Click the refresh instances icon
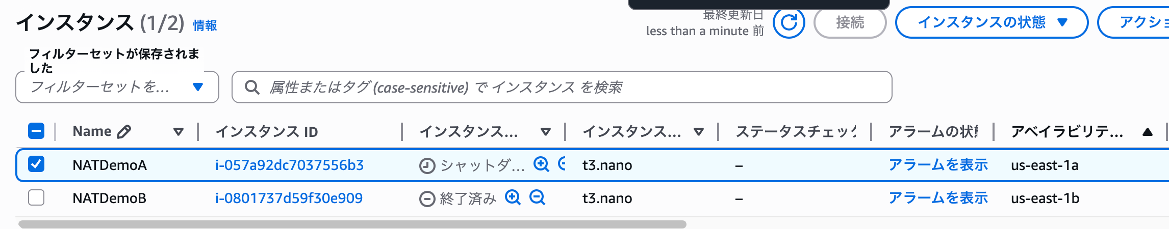 coord(789,22)
